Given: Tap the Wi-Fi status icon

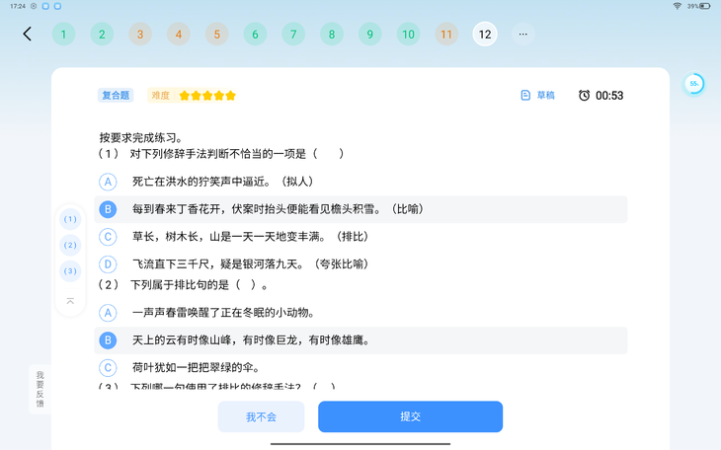Looking at the screenshot, I should point(678,6).
